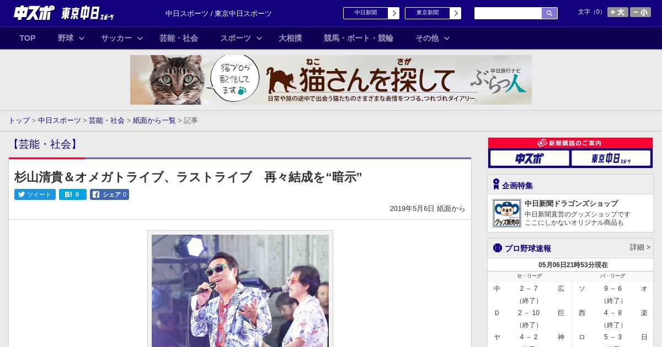
Task: Open 中日新聞ドラゴンズショップ link
Action: tap(571, 203)
